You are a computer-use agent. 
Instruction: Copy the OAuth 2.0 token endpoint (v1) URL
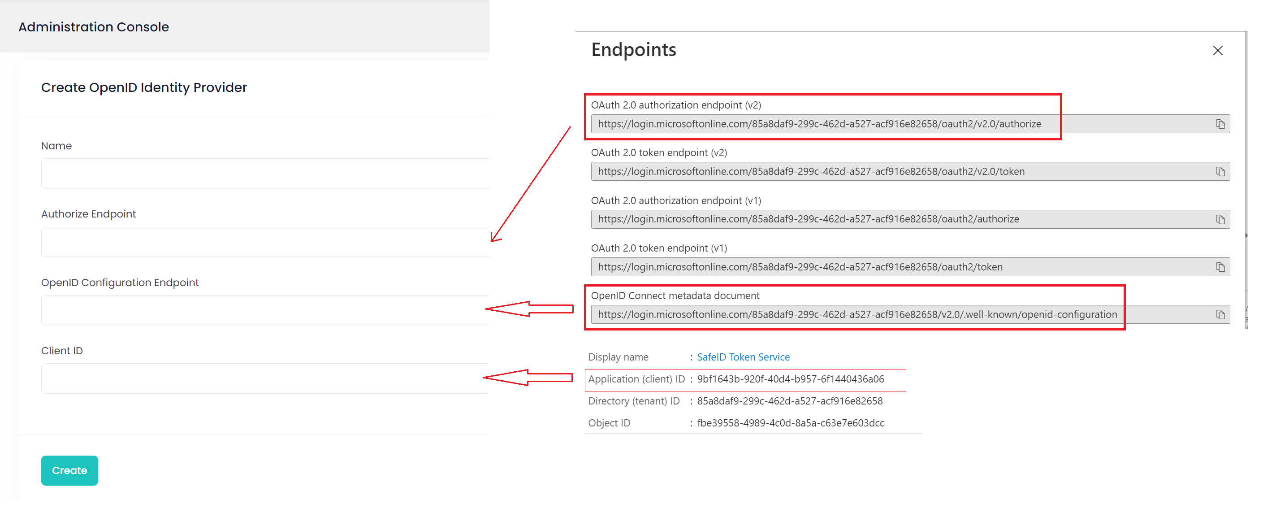(1220, 267)
